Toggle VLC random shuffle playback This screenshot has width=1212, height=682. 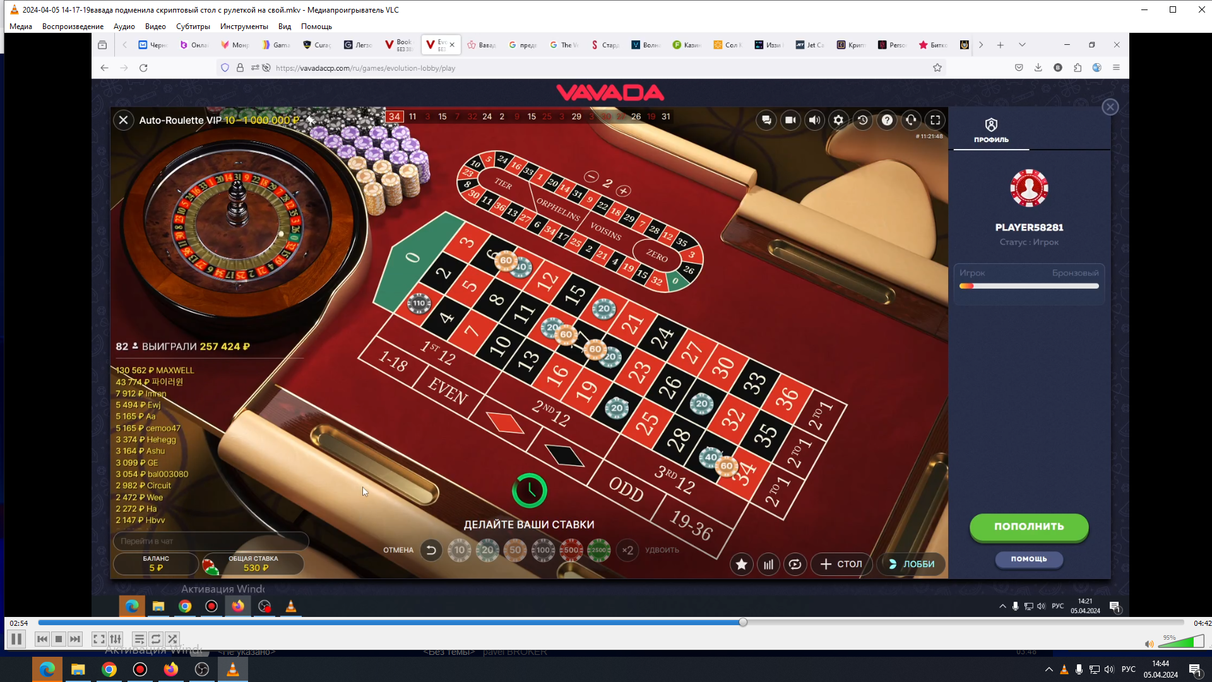pos(172,639)
